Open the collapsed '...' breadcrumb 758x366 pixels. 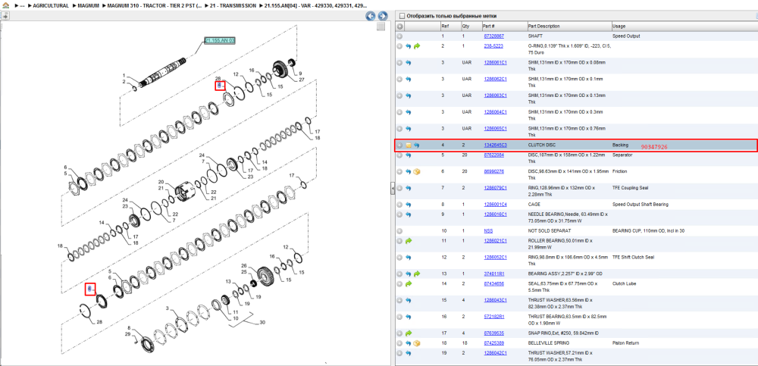coord(22,5)
